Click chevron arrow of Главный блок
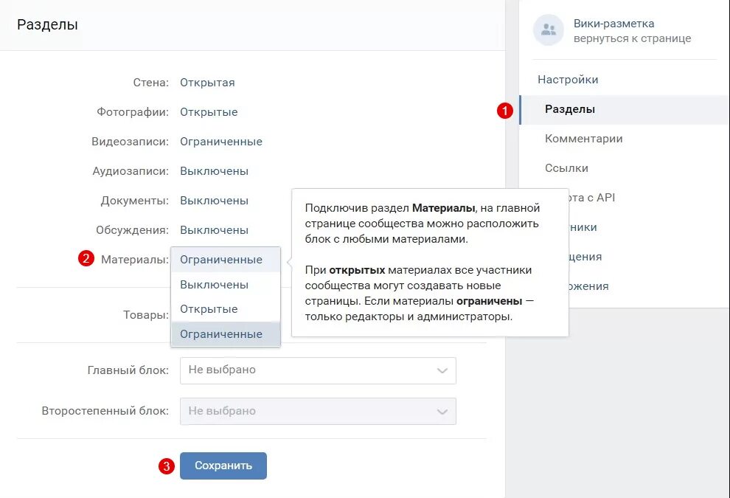Viewport: 730px width, 498px height. (442, 371)
